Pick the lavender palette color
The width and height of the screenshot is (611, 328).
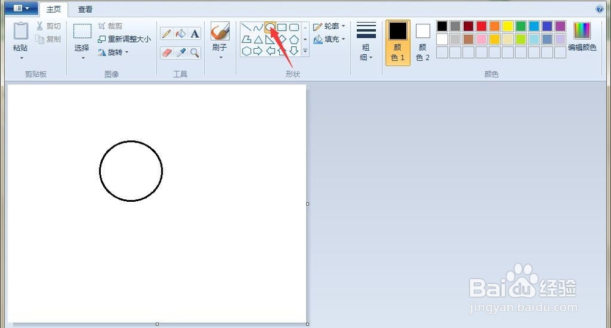(x=560, y=39)
